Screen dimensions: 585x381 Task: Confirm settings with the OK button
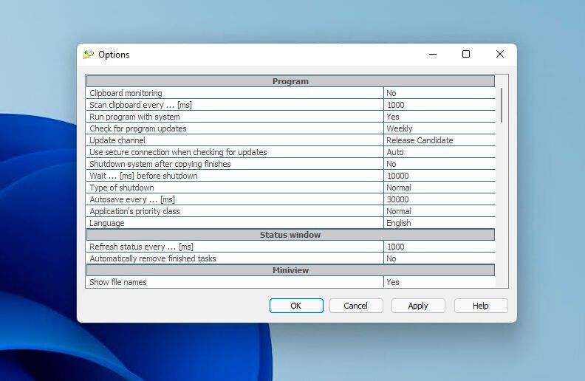[296, 306]
